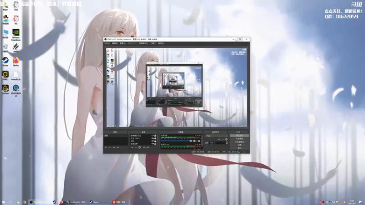
Task: Toggle the lock of the 文本 (GDI+) source
Action: (x=155, y=138)
